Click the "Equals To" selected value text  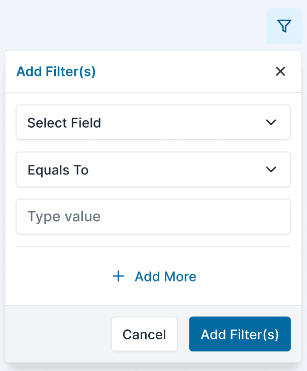tap(58, 170)
